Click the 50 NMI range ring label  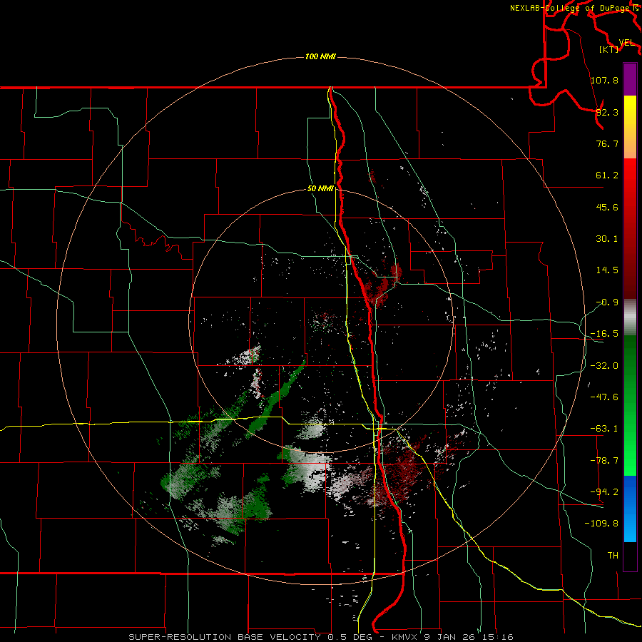point(320,188)
